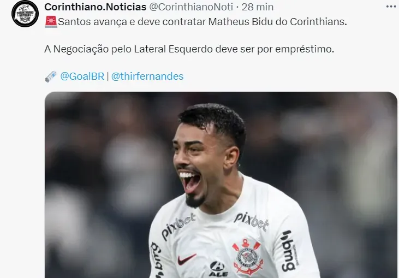Click the red Nike swoosh logo
Viewport: 399px width, 278px height.
click(187, 259)
